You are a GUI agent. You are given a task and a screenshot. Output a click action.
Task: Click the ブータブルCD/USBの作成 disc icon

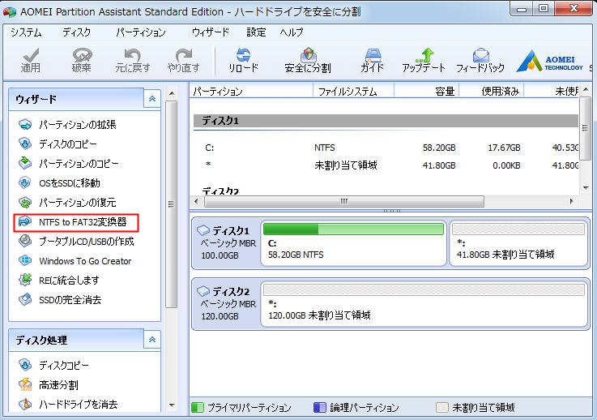[x=25, y=241]
